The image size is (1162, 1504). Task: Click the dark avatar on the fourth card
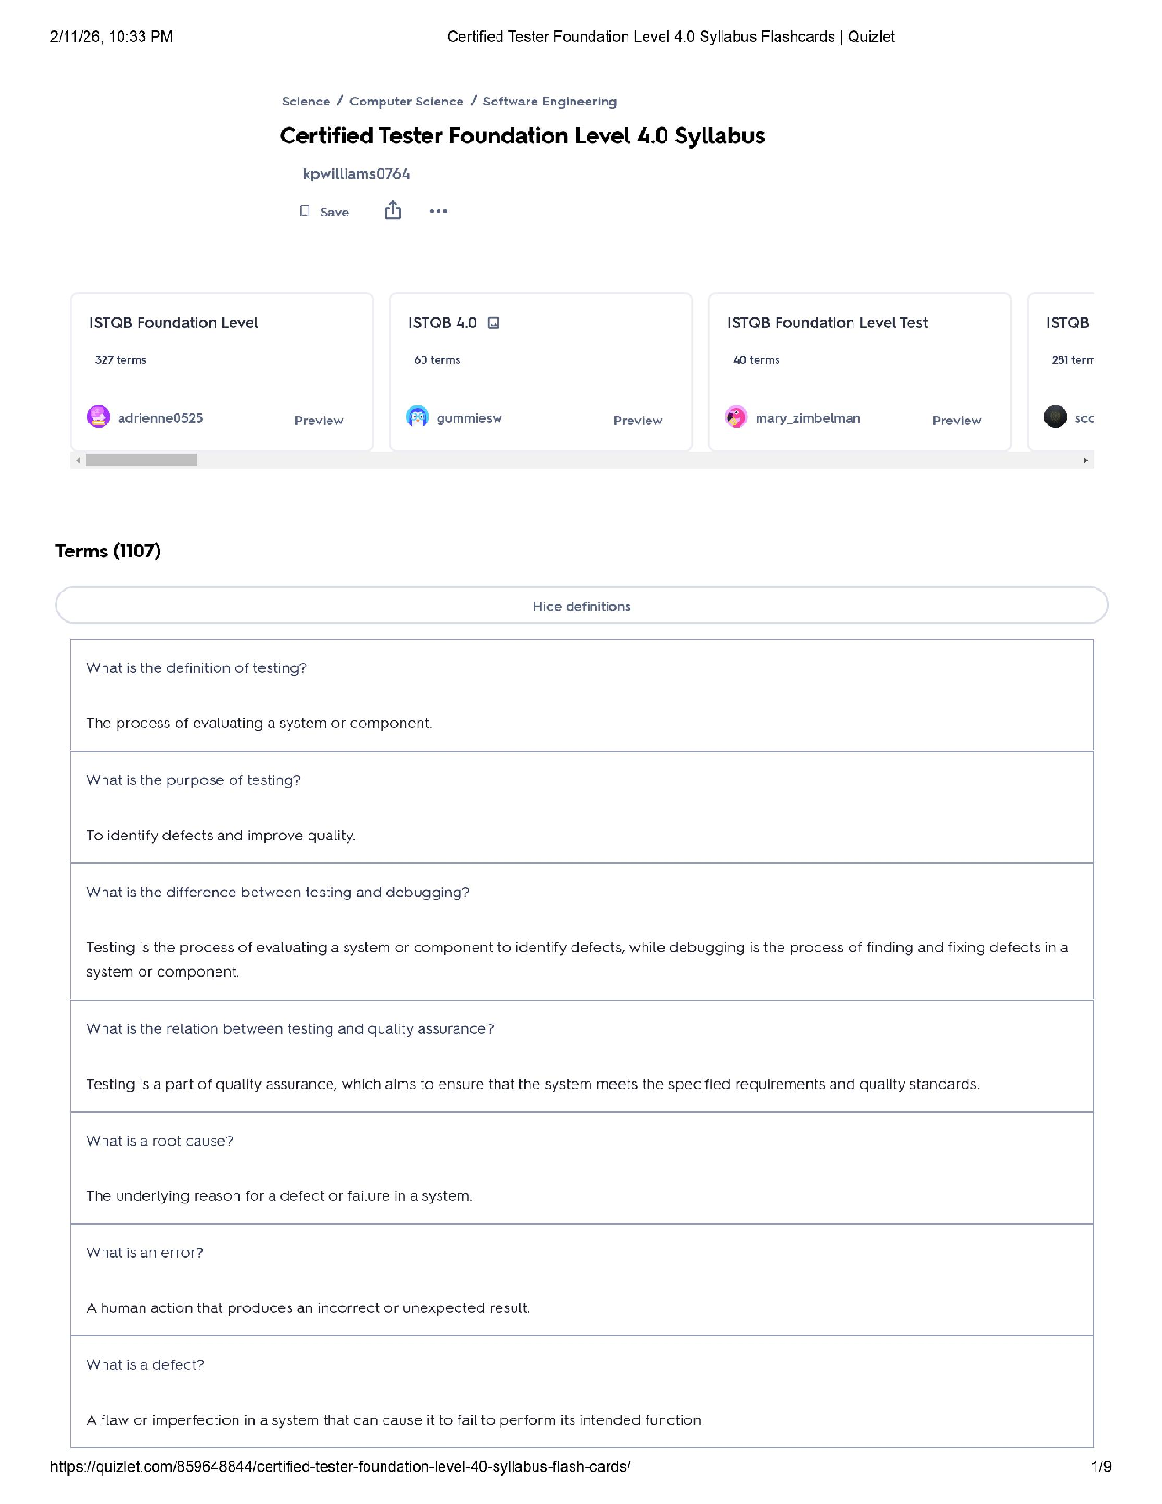(1056, 417)
